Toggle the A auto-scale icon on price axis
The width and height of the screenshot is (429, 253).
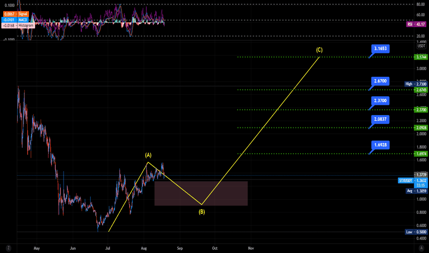[x=421, y=248]
